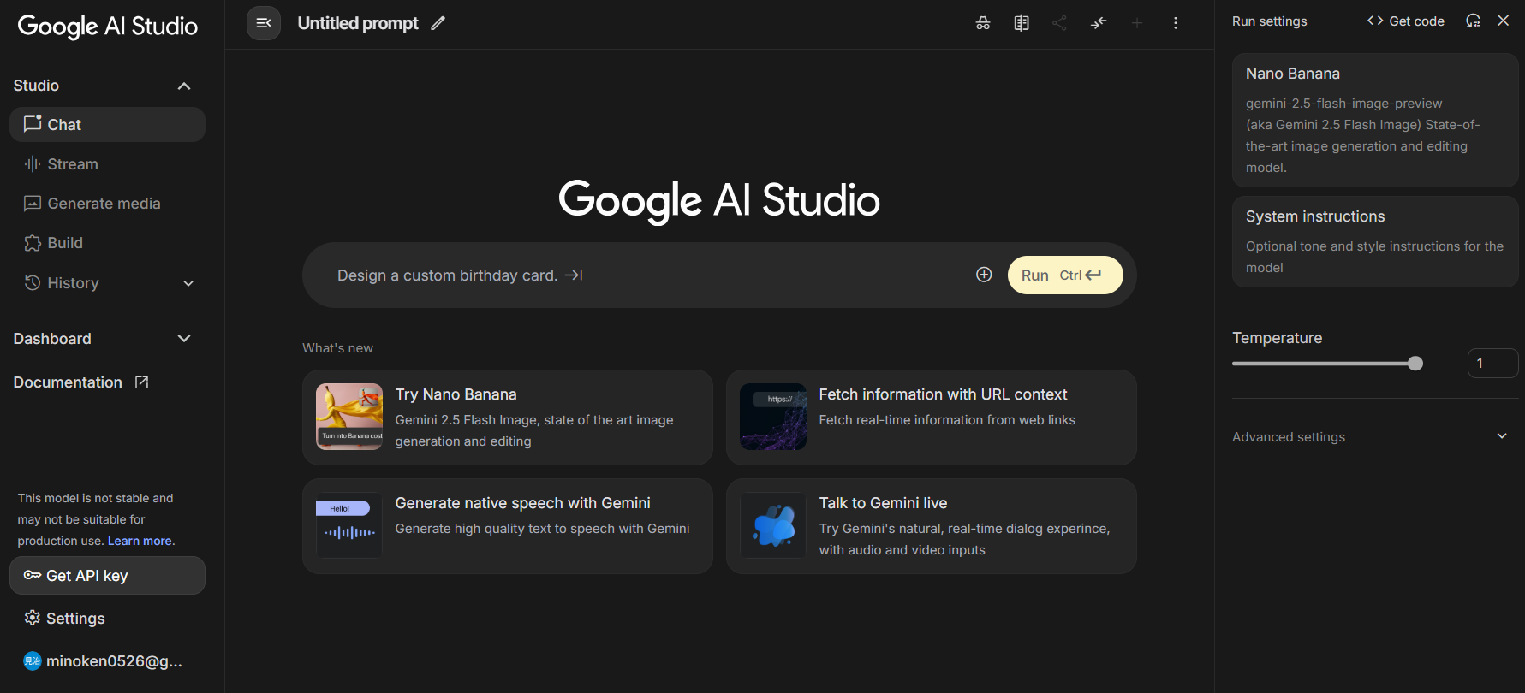Open the History menu item
The image size is (1525, 693).
click(107, 282)
